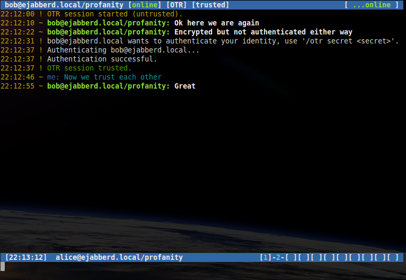Click the green [online] label after bob's address
Image resolution: width=406 pixels, height=280 pixels.
coord(145,5)
